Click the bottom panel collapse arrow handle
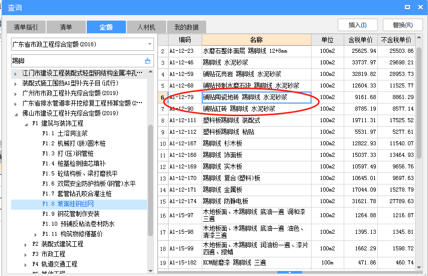 (290, 272)
